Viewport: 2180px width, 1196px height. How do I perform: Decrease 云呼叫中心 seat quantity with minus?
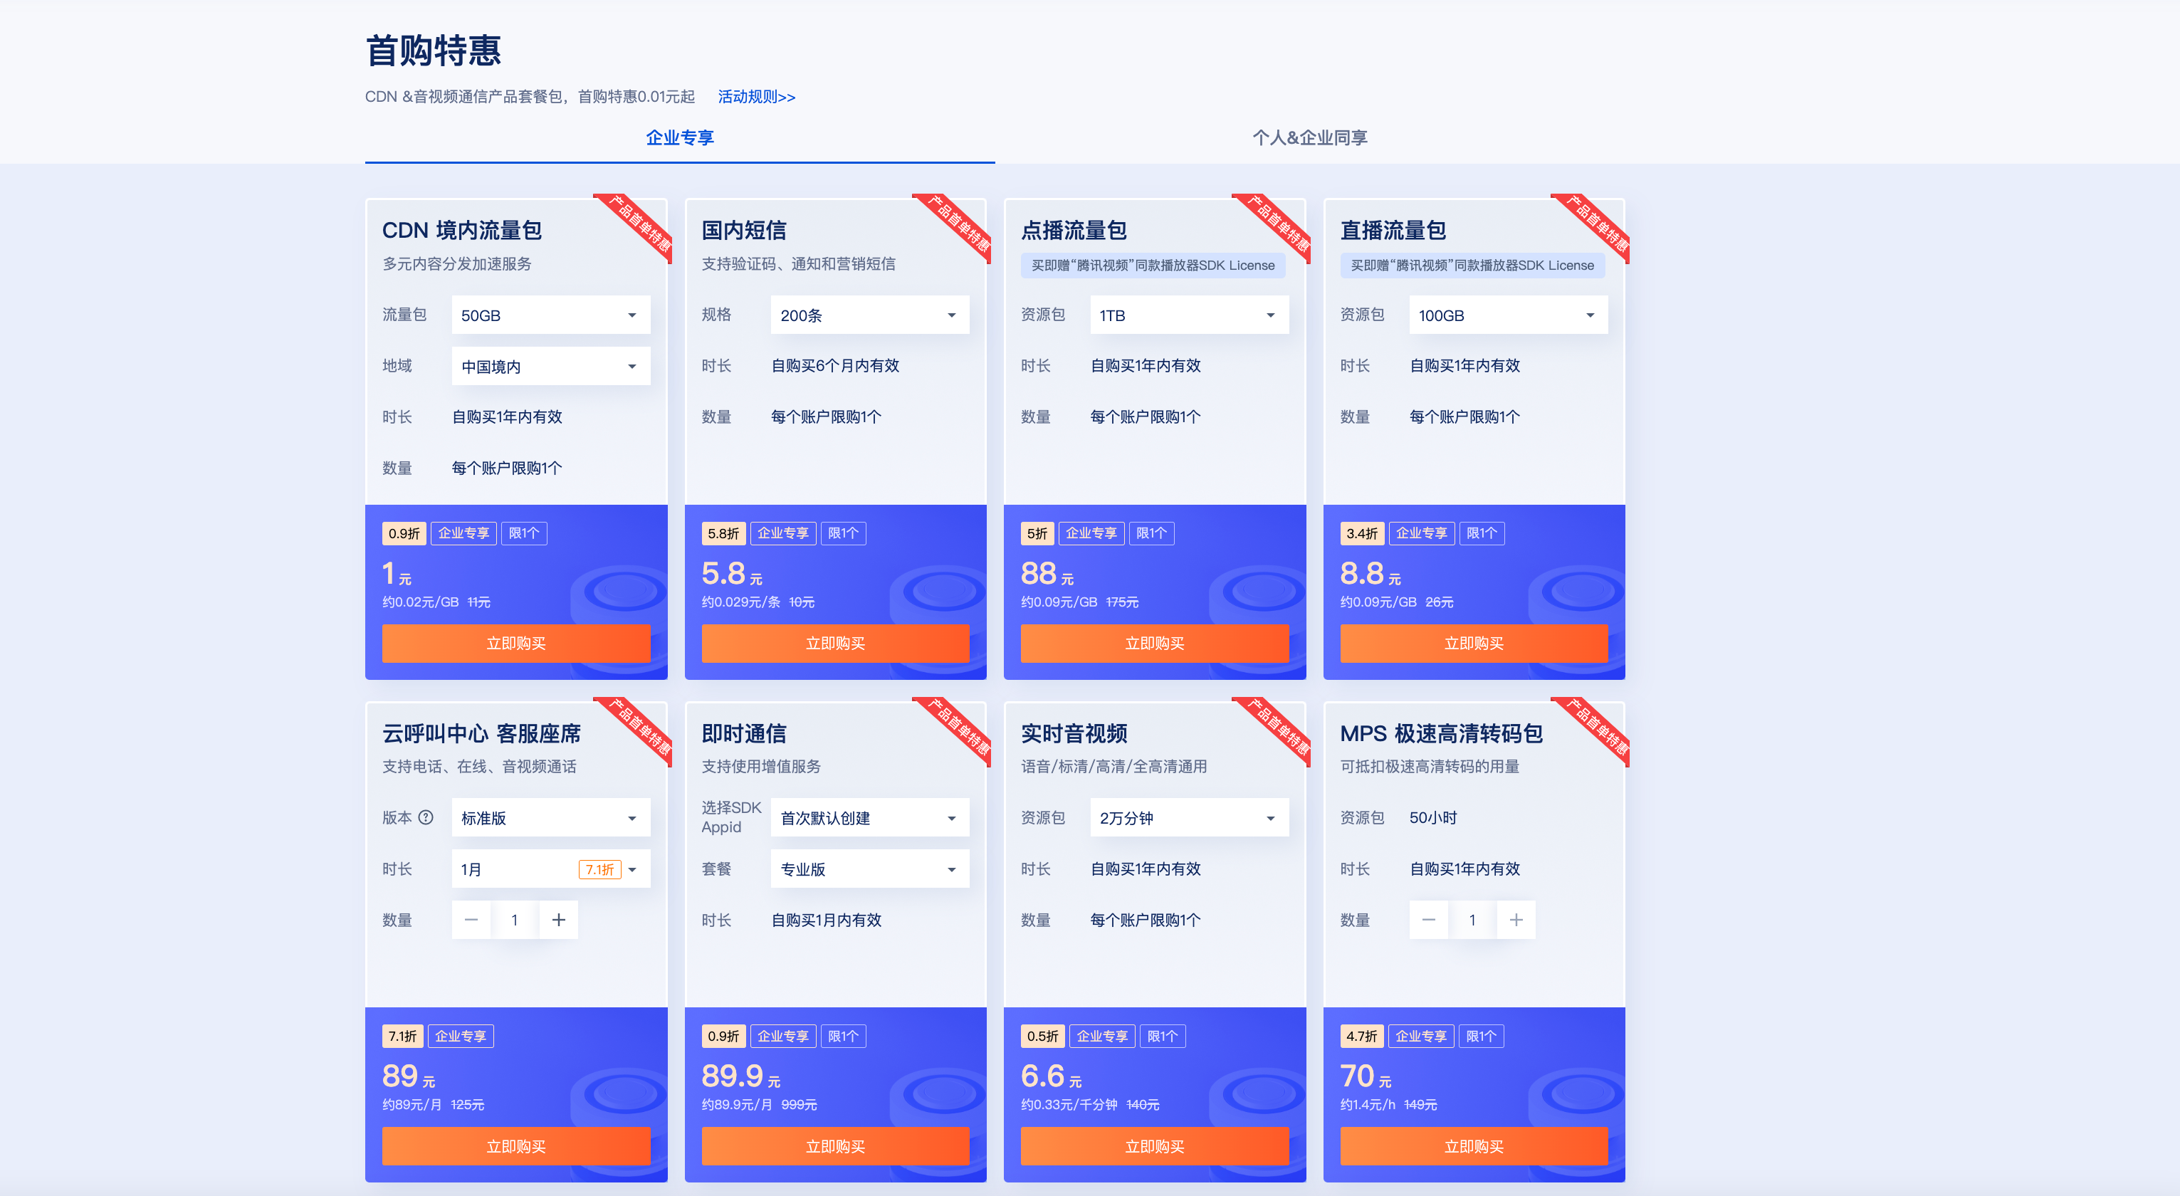pos(471,920)
